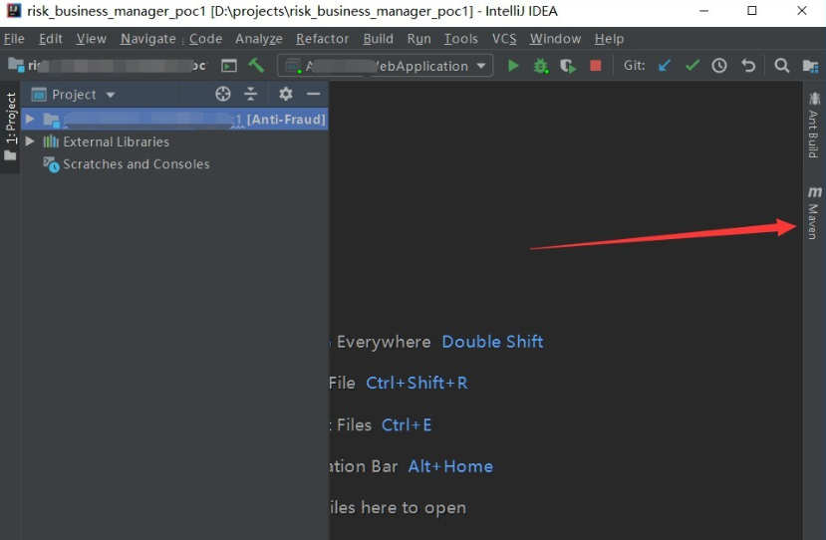Click the terminal-like window icon in toolbar

click(228, 66)
